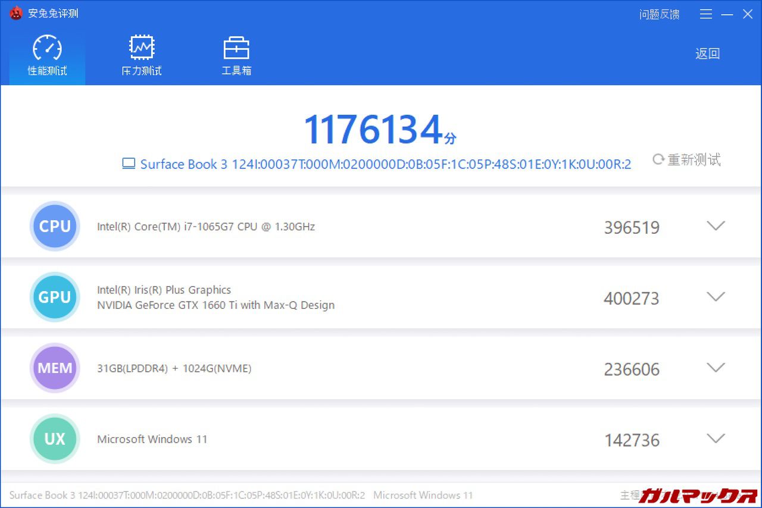The image size is (762, 508).
Task: Click the hamburger menu icon in title bar
Action: point(706,14)
